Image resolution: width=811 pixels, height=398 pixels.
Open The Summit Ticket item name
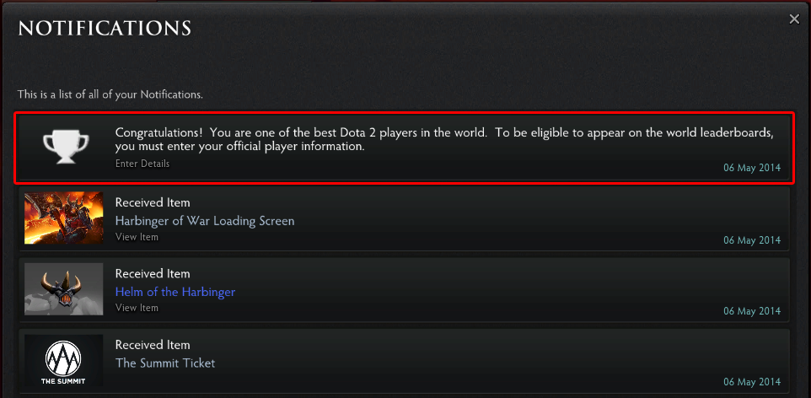point(165,363)
